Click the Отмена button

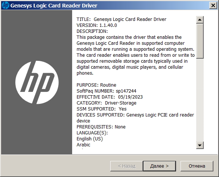197,166
